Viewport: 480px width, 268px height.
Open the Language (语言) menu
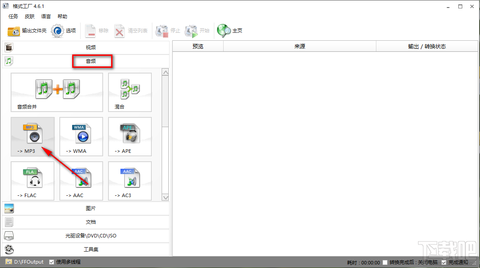[x=46, y=16]
